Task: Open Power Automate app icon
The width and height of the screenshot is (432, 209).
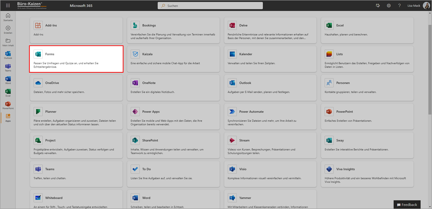Action: (232, 112)
